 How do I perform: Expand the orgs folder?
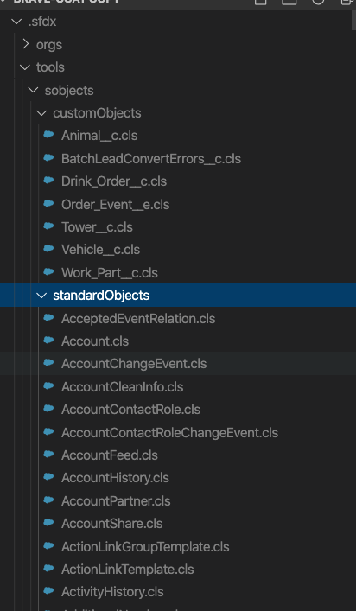click(26, 44)
